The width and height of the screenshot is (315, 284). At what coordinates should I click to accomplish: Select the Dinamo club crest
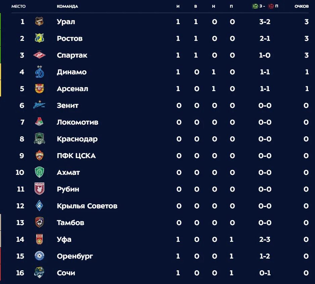tap(40, 72)
